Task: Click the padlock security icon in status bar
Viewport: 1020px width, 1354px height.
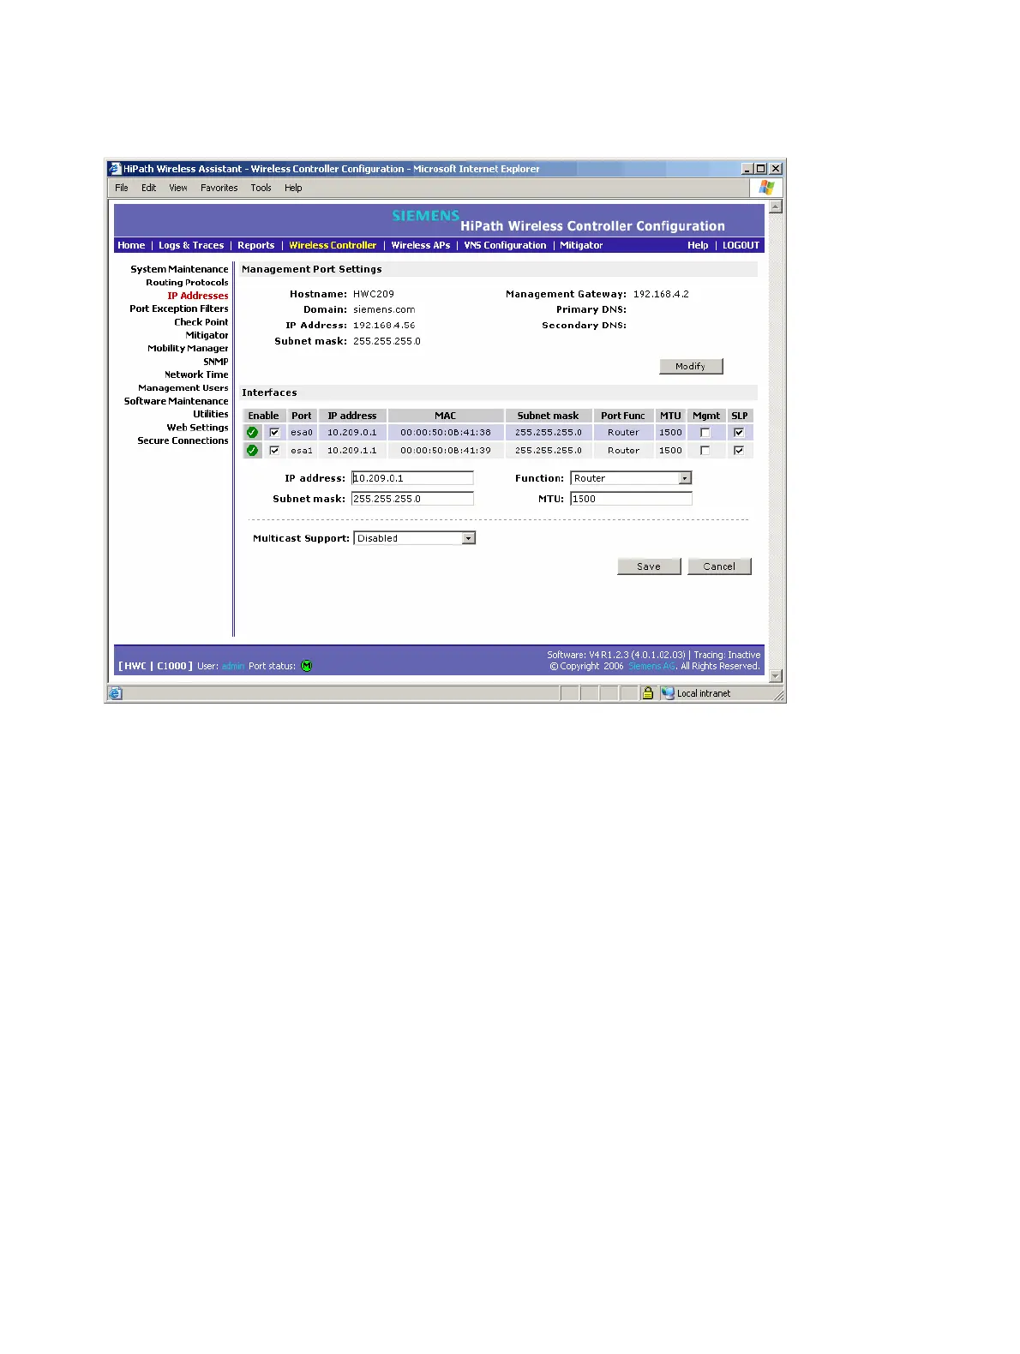Action: tap(648, 693)
